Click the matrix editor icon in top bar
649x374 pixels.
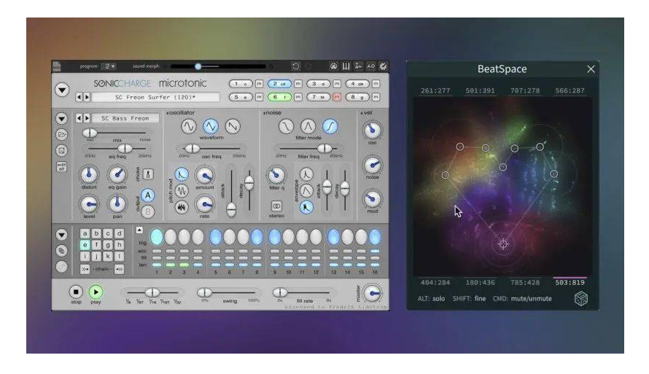(x=359, y=66)
